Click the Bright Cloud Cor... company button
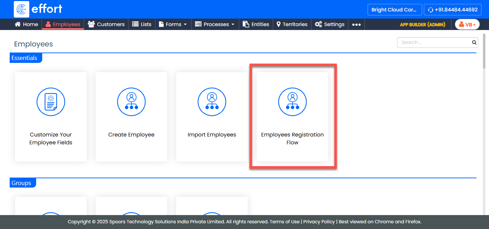The width and height of the screenshot is (489, 229). click(394, 10)
